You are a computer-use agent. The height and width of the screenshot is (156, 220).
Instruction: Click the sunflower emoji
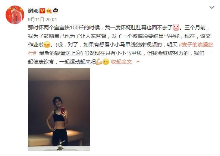[x=106, y=62]
